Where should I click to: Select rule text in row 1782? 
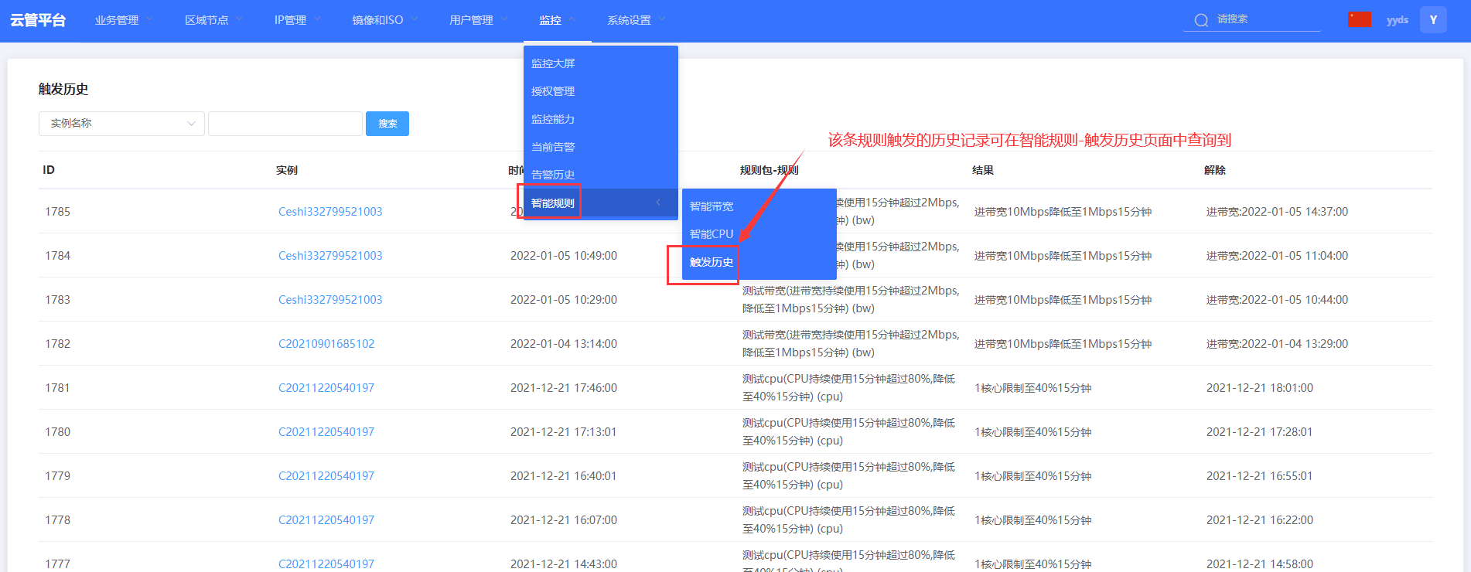click(851, 344)
